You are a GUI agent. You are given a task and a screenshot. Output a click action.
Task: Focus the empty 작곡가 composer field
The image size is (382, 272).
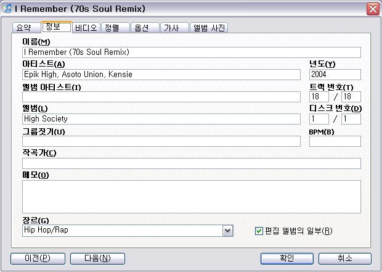(192, 163)
